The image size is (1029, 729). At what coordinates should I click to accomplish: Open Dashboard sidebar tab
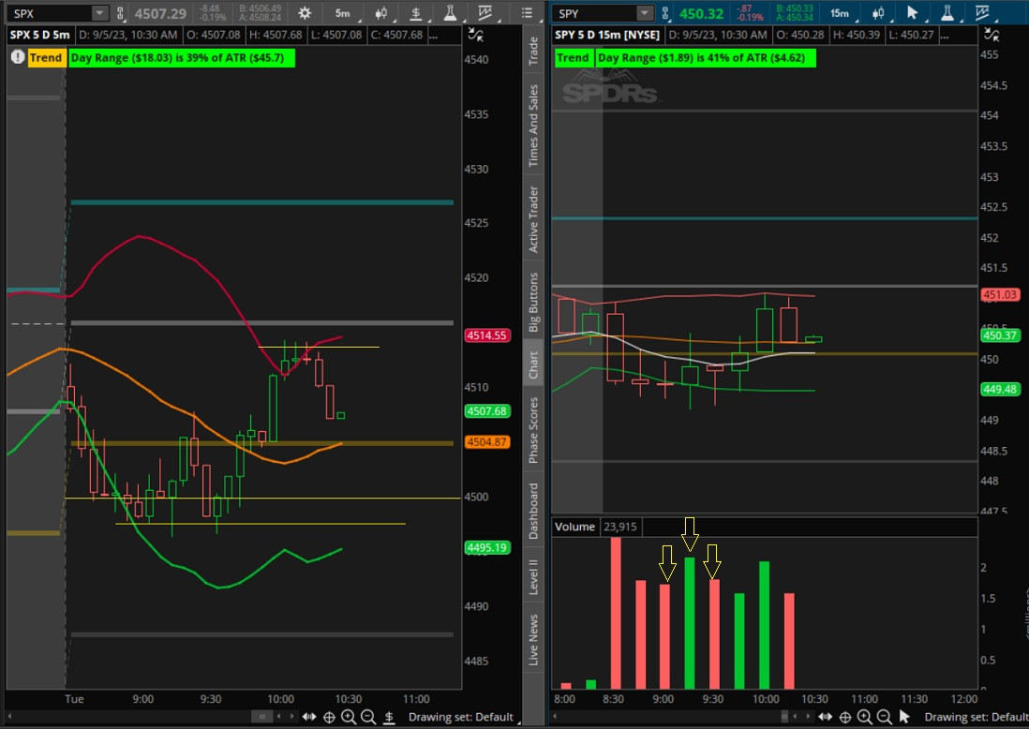[x=533, y=511]
